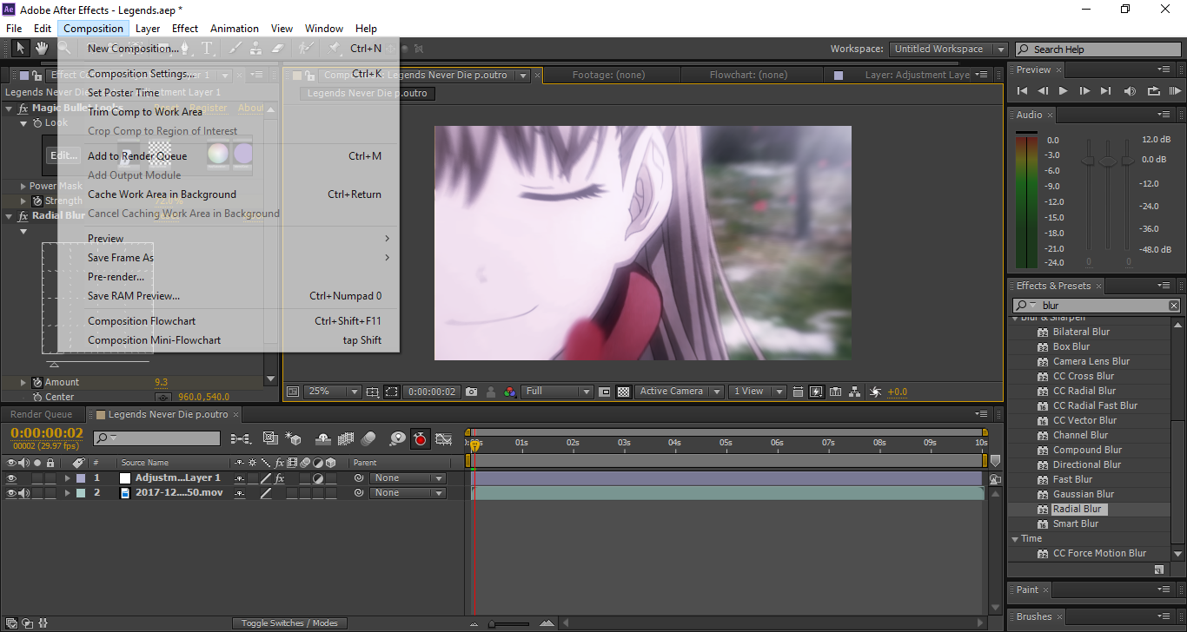Toggle hide shy layers icon
Image resolution: width=1187 pixels, height=632 pixels.
[322, 439]
